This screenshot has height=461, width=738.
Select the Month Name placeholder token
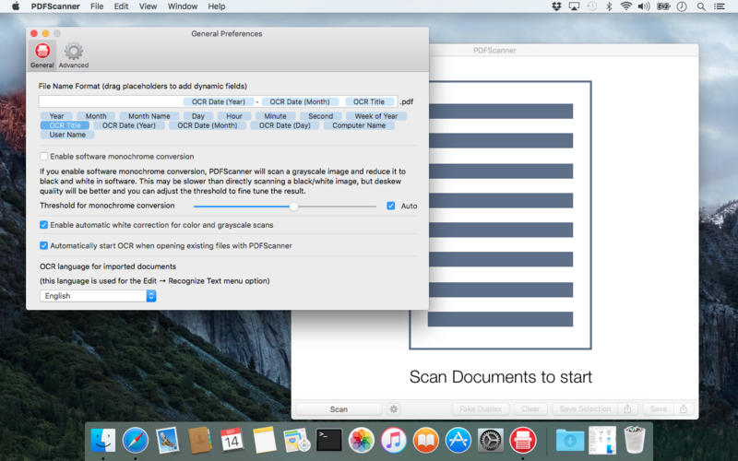(149, 116)
